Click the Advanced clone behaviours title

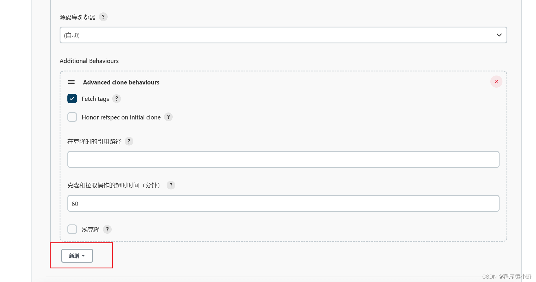(x=121, y=82)
